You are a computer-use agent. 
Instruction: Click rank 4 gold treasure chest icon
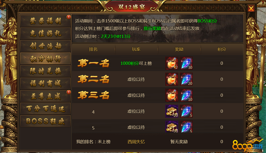click(x=172, y=111)
